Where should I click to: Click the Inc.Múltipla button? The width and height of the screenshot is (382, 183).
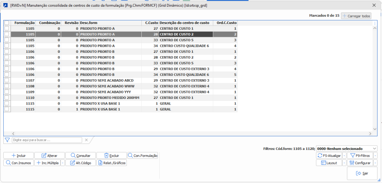[47, 163]
